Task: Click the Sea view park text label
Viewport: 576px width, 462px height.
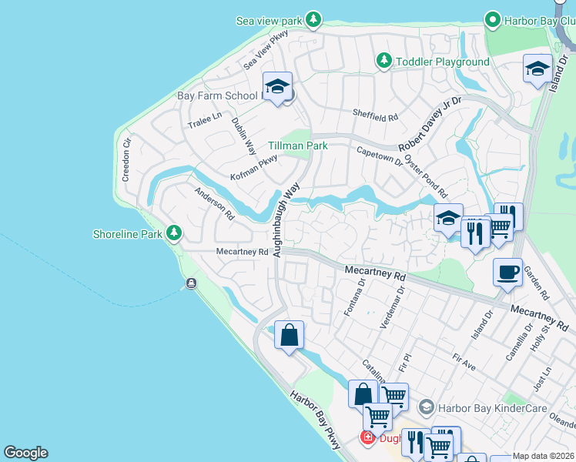Action: 269,22
